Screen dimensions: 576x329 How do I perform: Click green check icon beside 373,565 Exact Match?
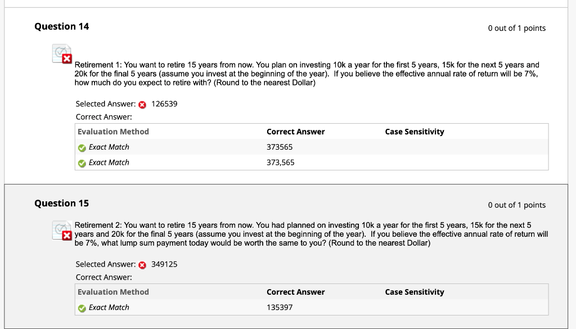tap(82, 163)
